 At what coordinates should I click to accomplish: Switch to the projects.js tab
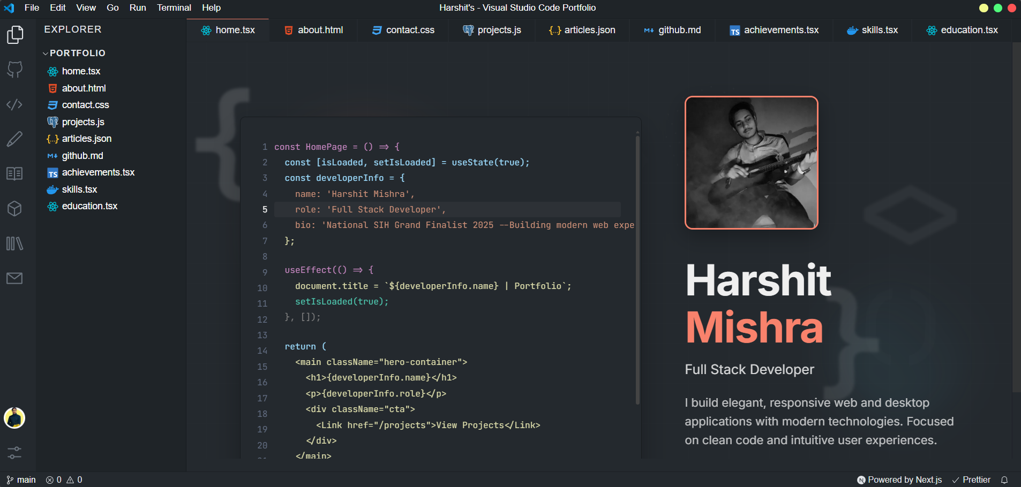[492, 30]
